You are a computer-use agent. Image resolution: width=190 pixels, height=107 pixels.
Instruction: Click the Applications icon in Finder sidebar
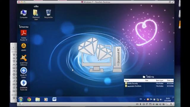[14, 64]
